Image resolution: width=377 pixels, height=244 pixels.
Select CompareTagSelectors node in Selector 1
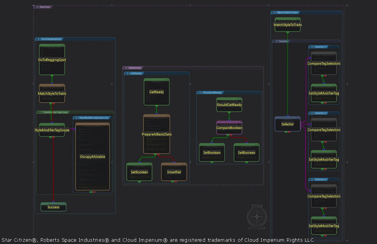[324, 63]
